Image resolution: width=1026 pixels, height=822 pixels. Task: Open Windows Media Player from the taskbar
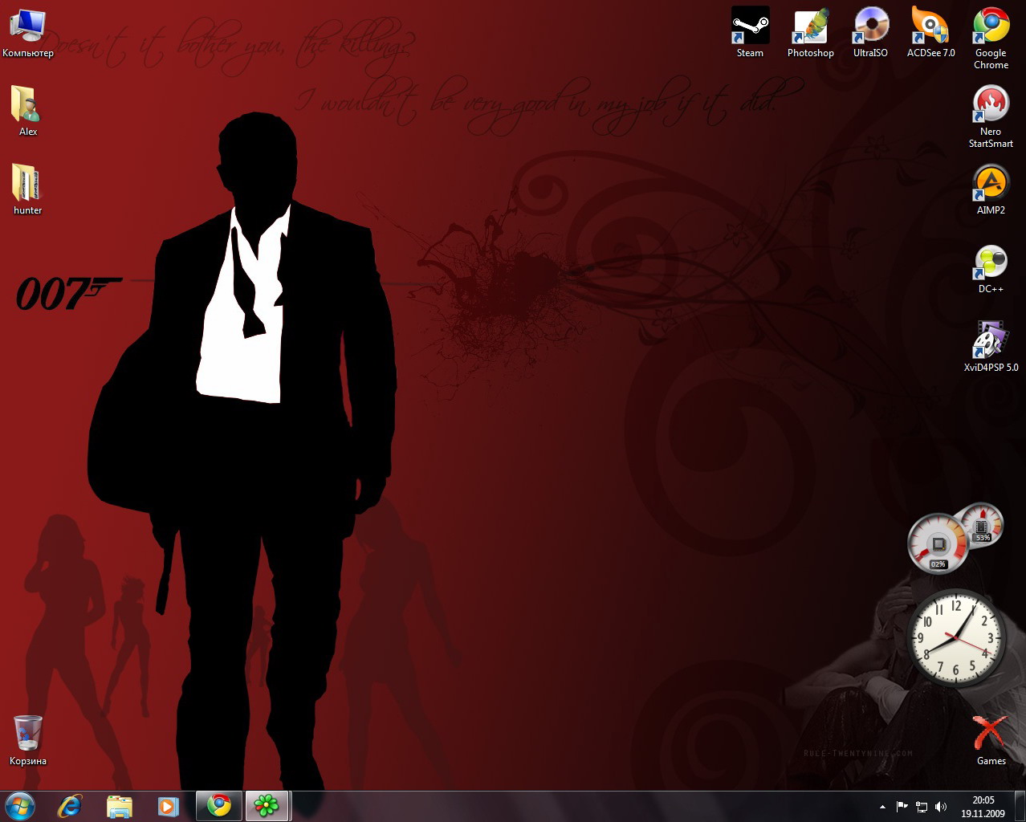coord(168,806)
